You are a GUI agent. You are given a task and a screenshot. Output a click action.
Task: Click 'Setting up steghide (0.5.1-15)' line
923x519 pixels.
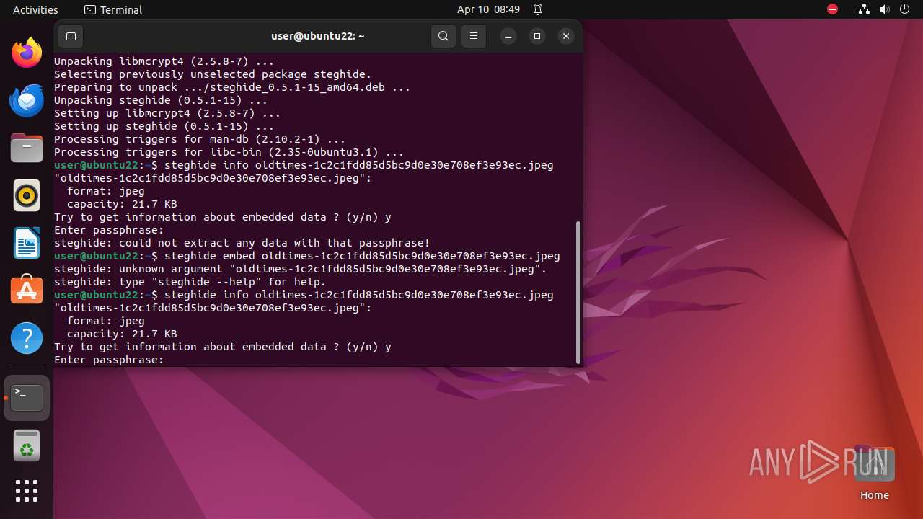coord(164,126)
